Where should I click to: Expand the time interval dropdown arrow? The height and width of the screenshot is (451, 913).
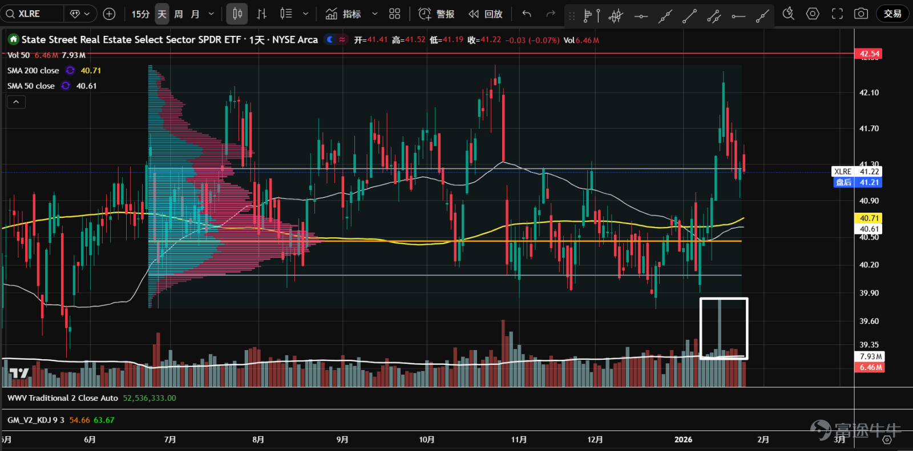(x=211, y=14)
